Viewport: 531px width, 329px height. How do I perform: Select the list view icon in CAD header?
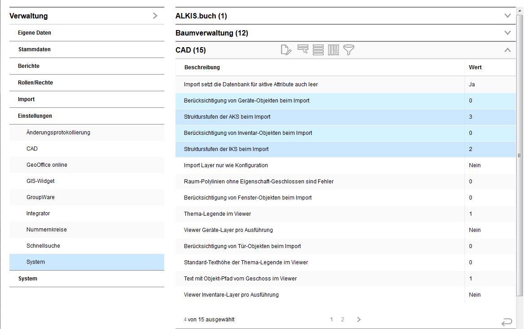point(318,50)
